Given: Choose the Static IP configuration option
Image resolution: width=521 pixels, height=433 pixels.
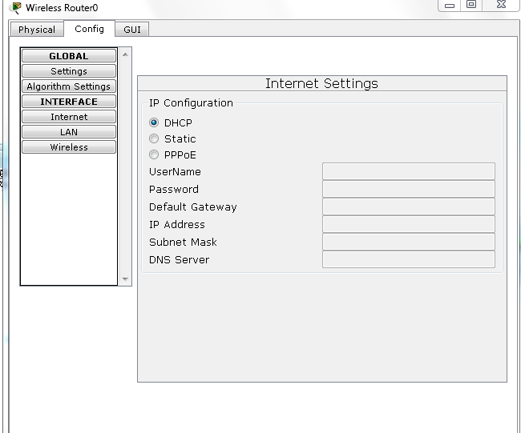Looking at the screenshot, I should 154,139.
